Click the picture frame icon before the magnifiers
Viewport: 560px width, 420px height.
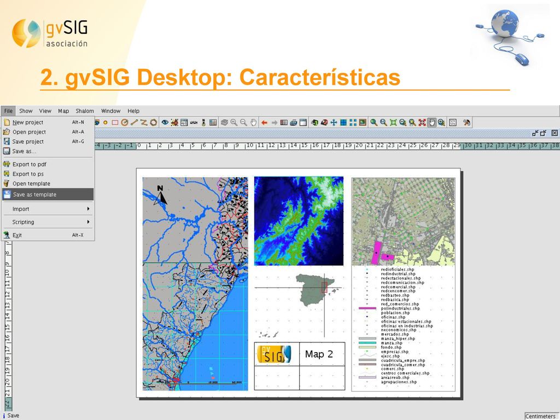[x=363, y=122]
